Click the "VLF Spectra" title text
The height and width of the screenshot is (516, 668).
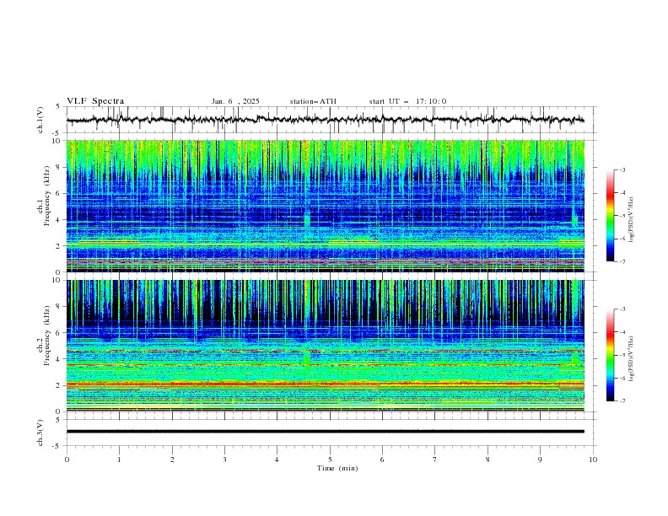(95, 101)
